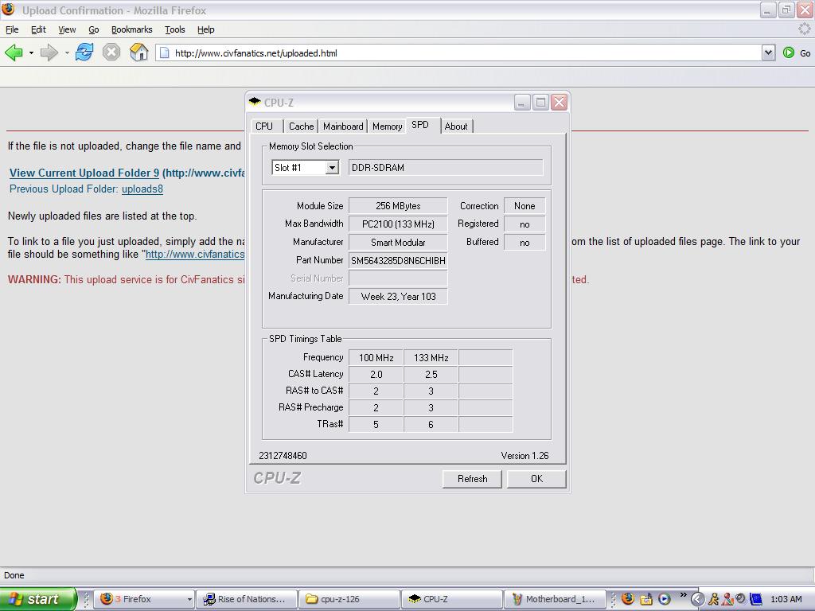Expand the Forward button history dropdown arrow
Screen dimensions: 815x611
tap(67, 53)
